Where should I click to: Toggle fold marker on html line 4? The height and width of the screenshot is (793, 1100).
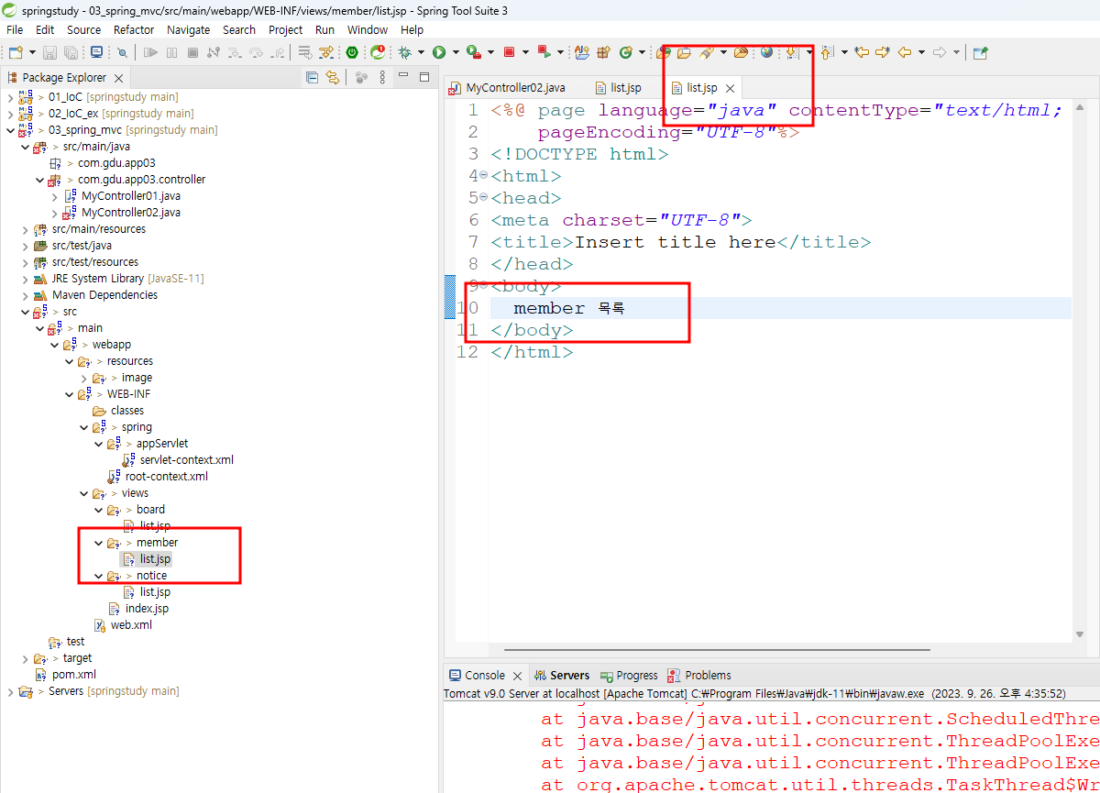[483, 176]
